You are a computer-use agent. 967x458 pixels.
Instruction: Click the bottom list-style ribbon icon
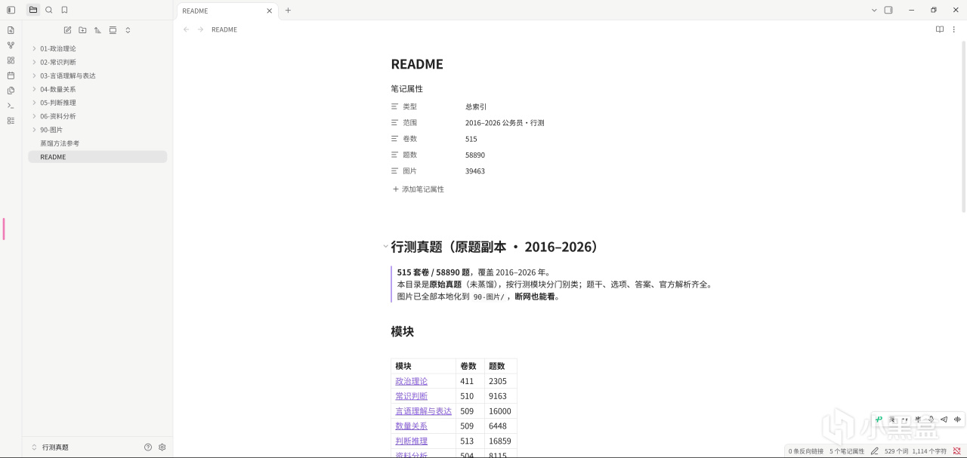tap(11, 121)
